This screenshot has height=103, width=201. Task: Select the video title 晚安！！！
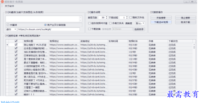point(29,94)
